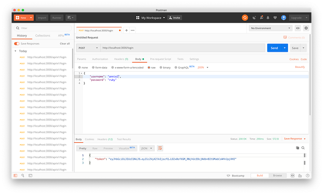Open the help question mark icon
Image resolution: width=323 pixels, height=194 pixels.
point(307,176)
